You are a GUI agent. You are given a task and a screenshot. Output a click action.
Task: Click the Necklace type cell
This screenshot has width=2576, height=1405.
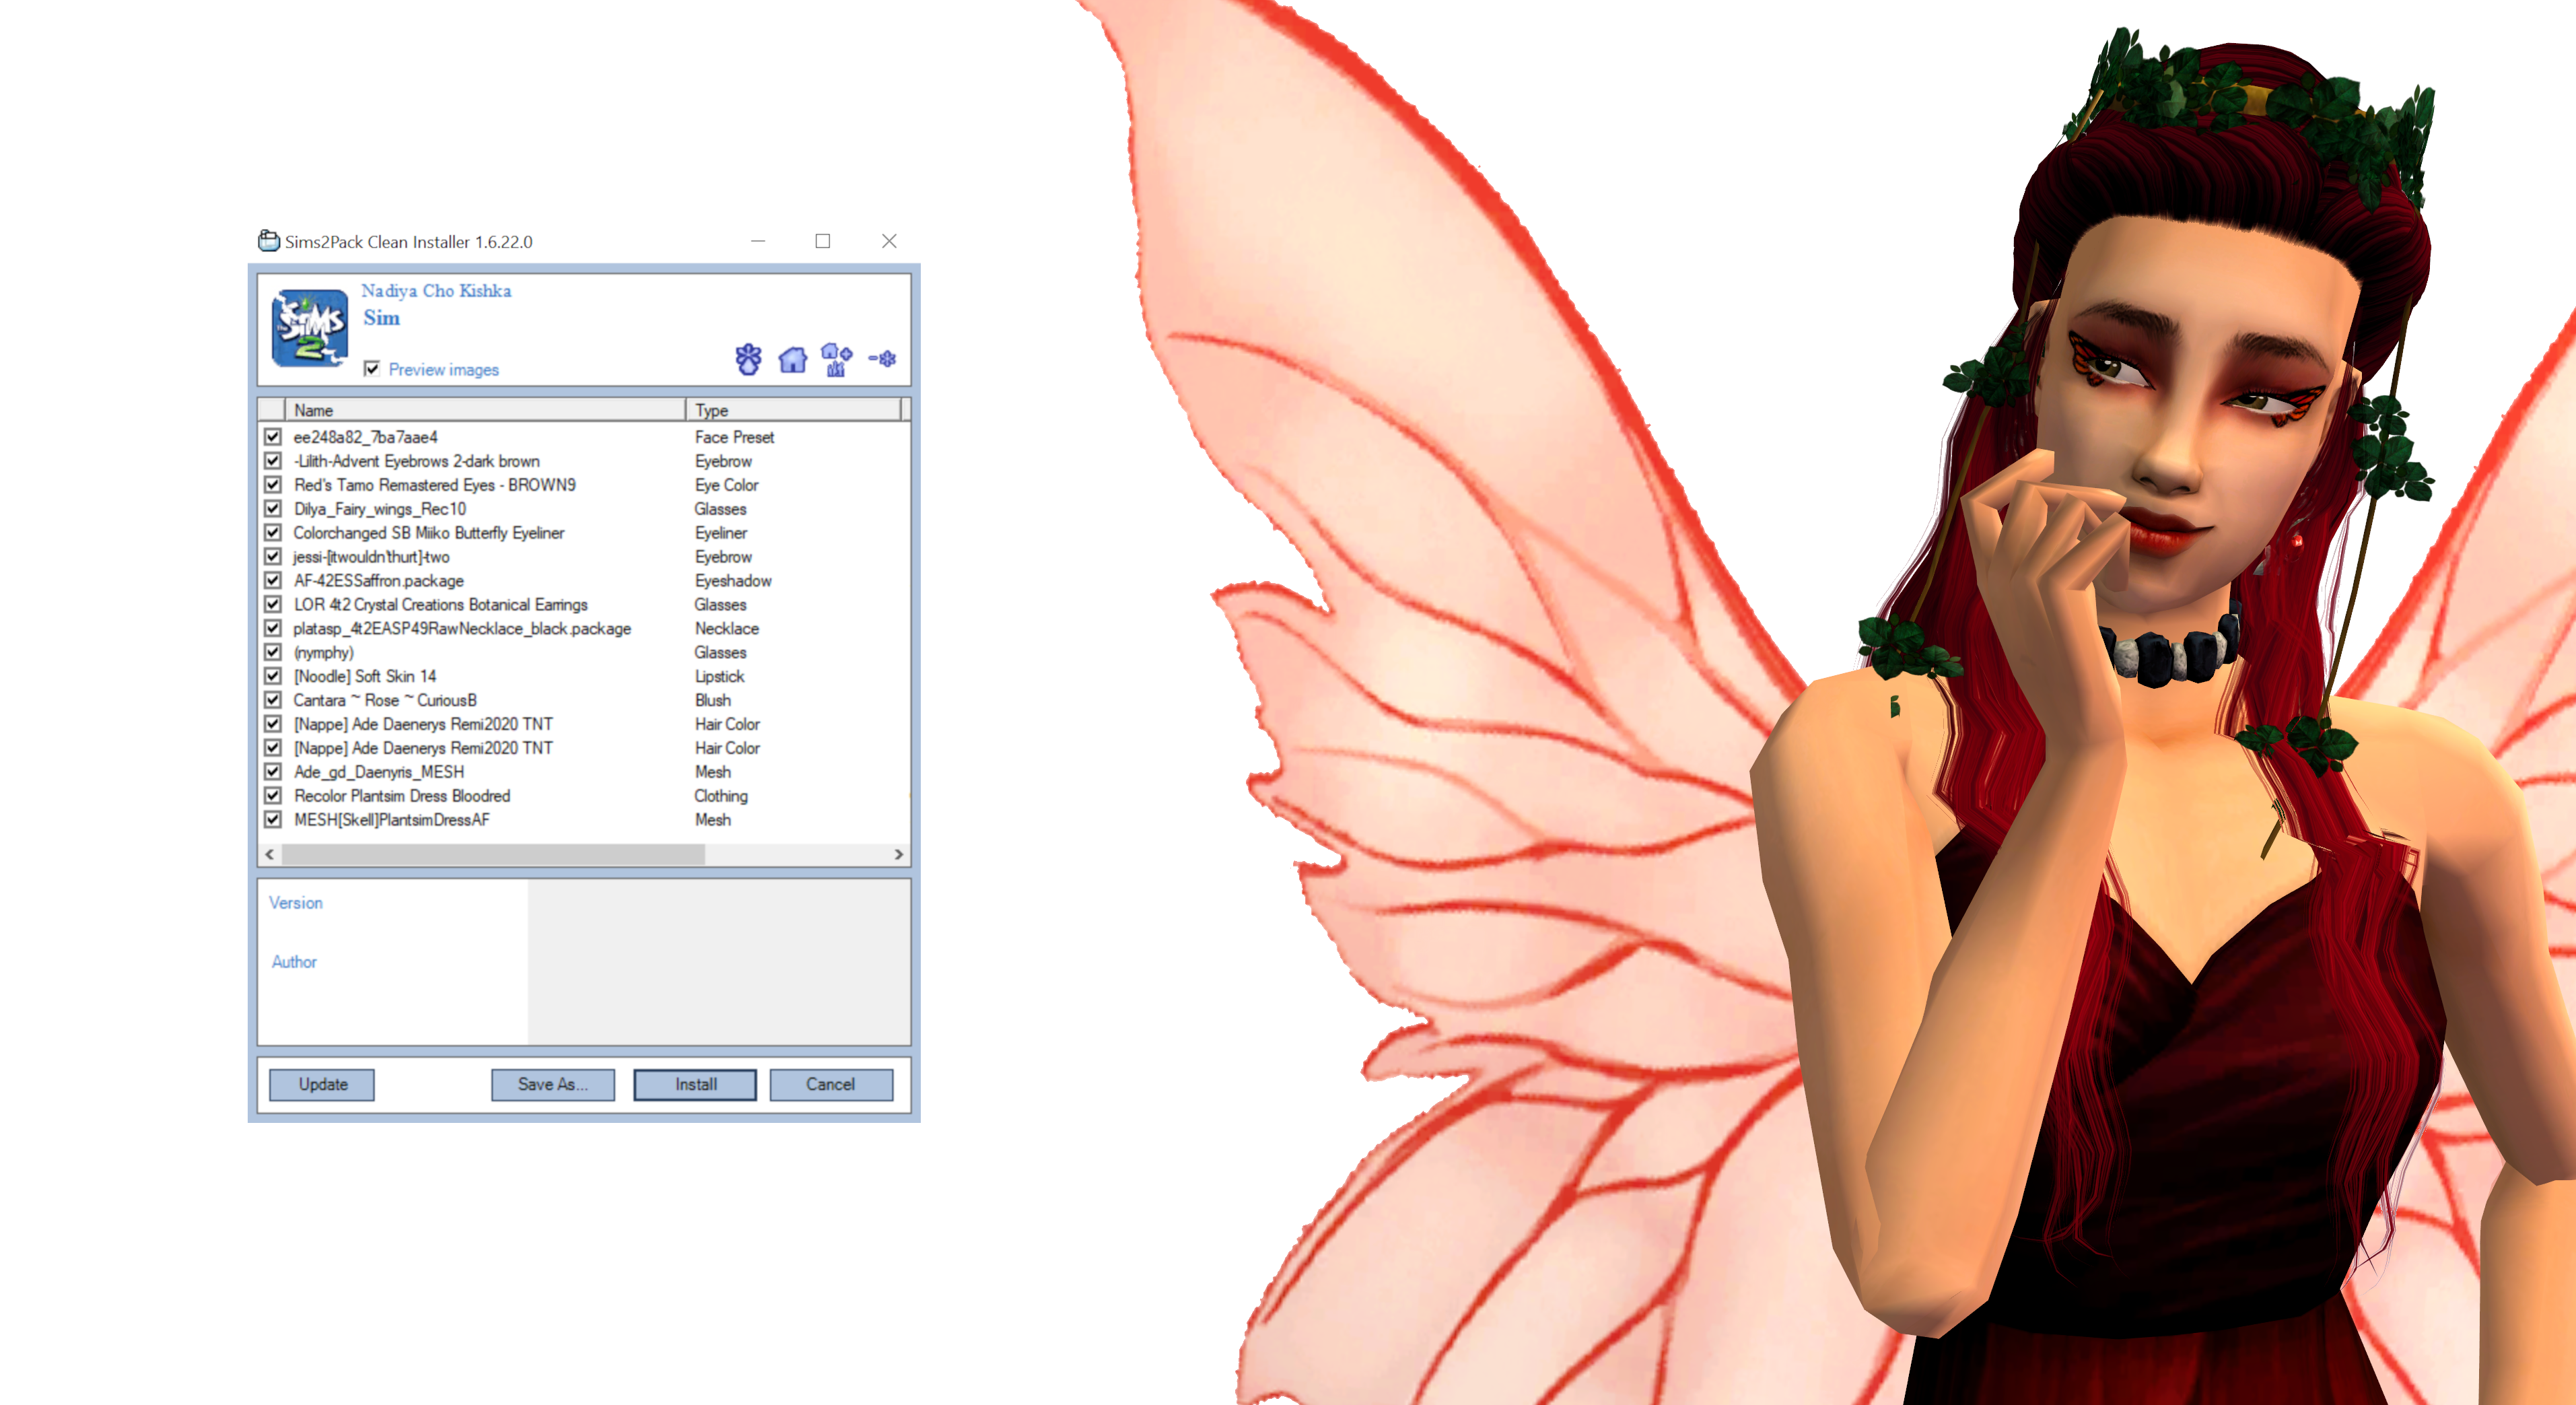coord(727,628)
